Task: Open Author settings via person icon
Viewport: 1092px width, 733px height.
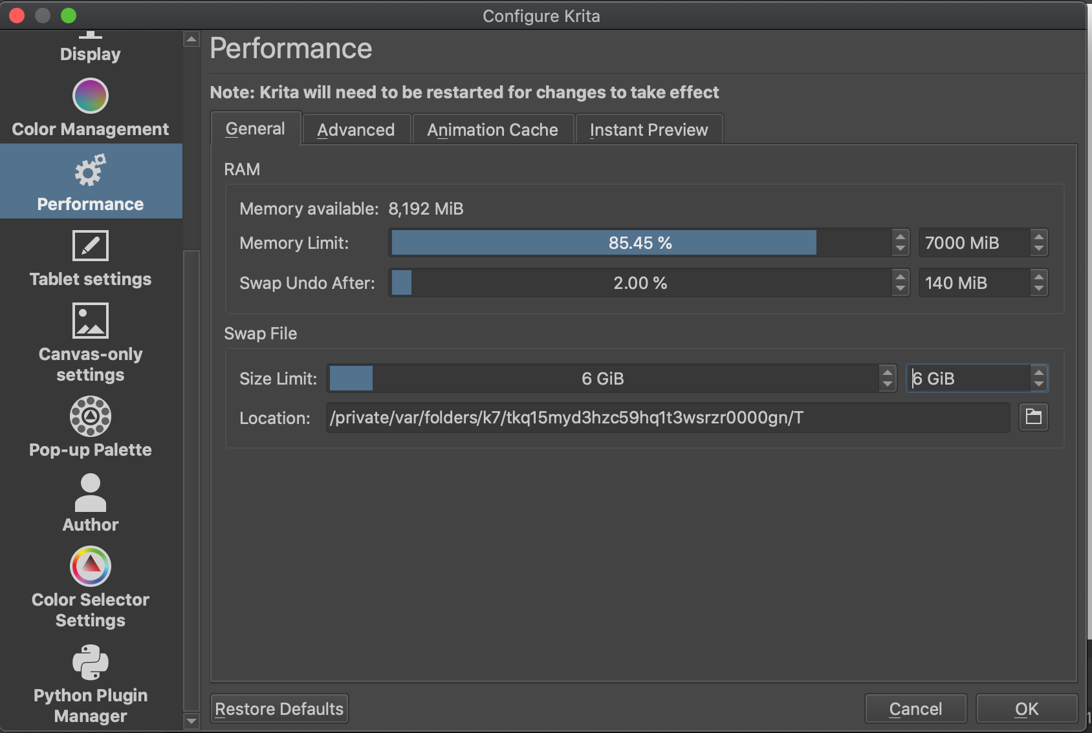Action: point(90,492)
